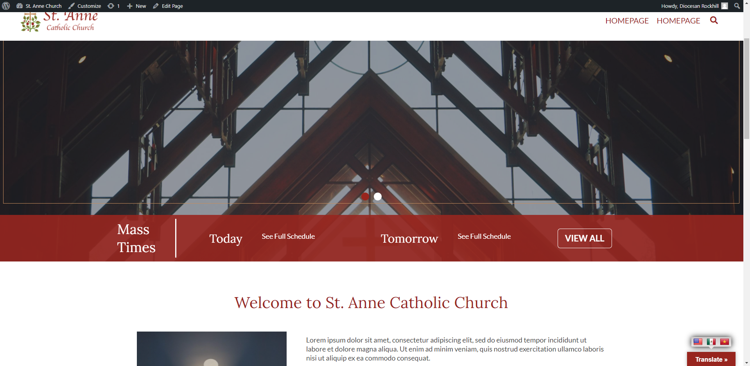Image resolution: width=750 pixels, height=366 pixels.
Task: Open See Full Schedule link for Today
Action: 288,236
